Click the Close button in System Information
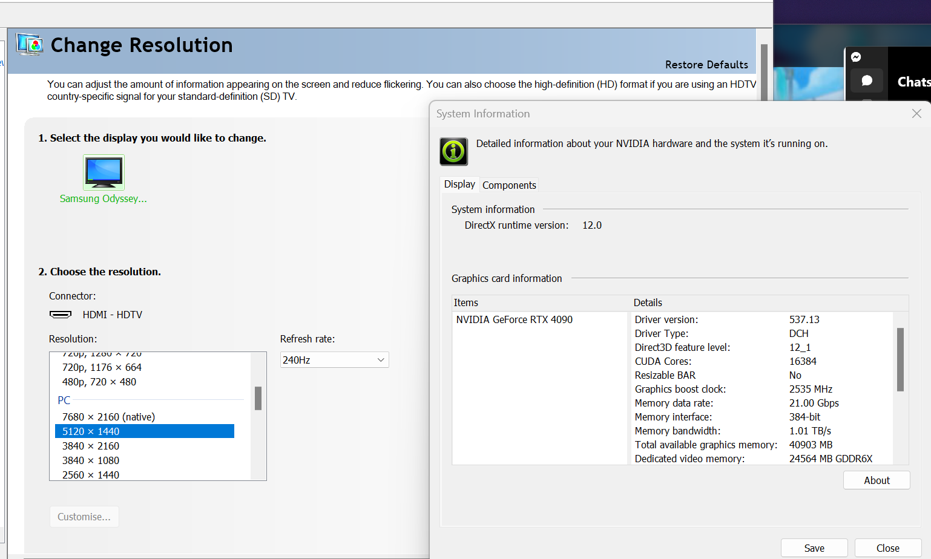This screenshot has height=559, width=931. [x=888, y=548]
